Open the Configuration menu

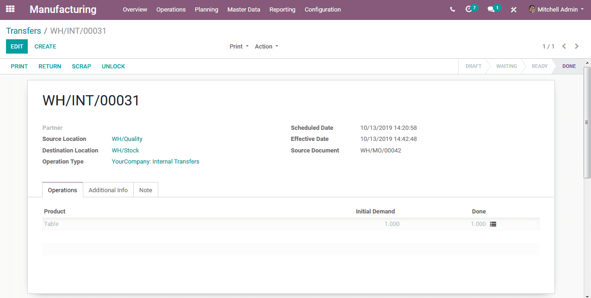323,9
